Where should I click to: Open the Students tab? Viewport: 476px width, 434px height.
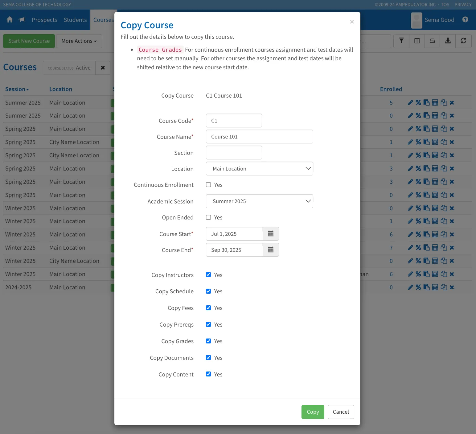click(75, 20)
